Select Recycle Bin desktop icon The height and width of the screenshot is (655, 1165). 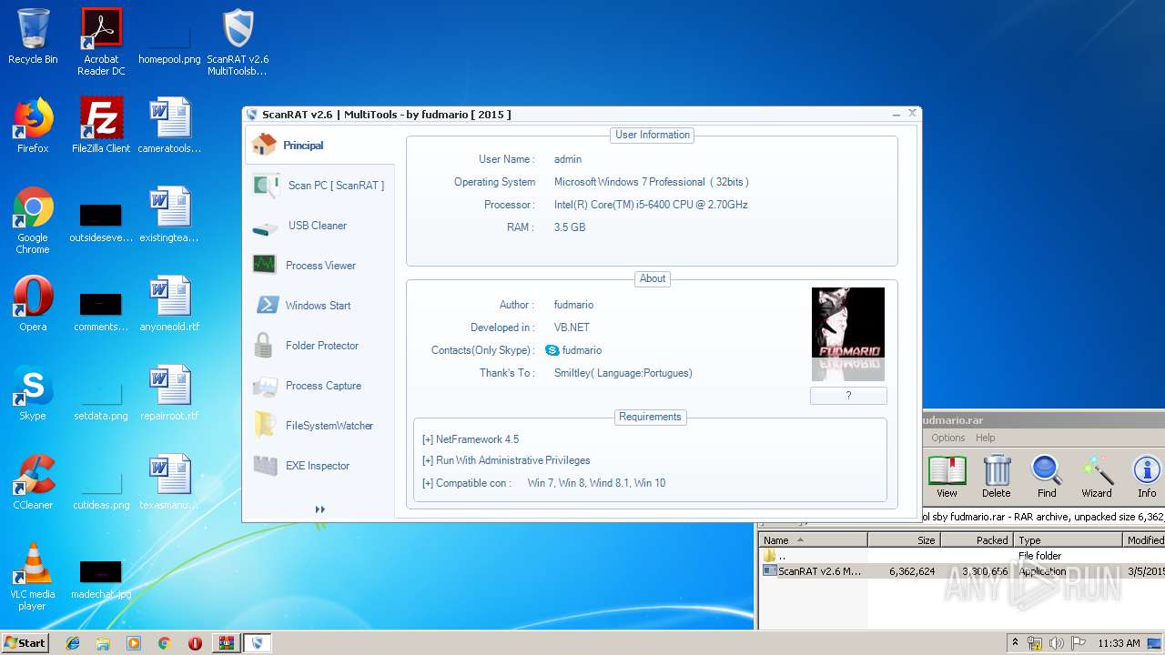point(33,36)
